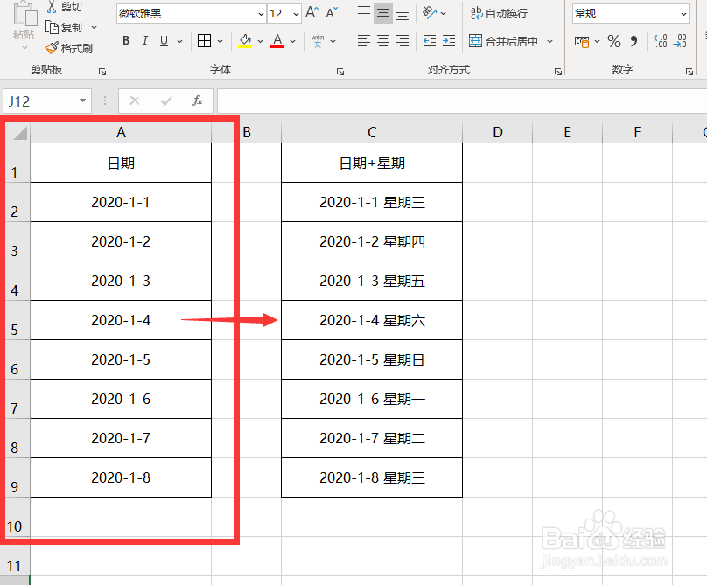Select cell 日期+星期 header
This screenshot has height=585, width=707.
tap(372, 163)
